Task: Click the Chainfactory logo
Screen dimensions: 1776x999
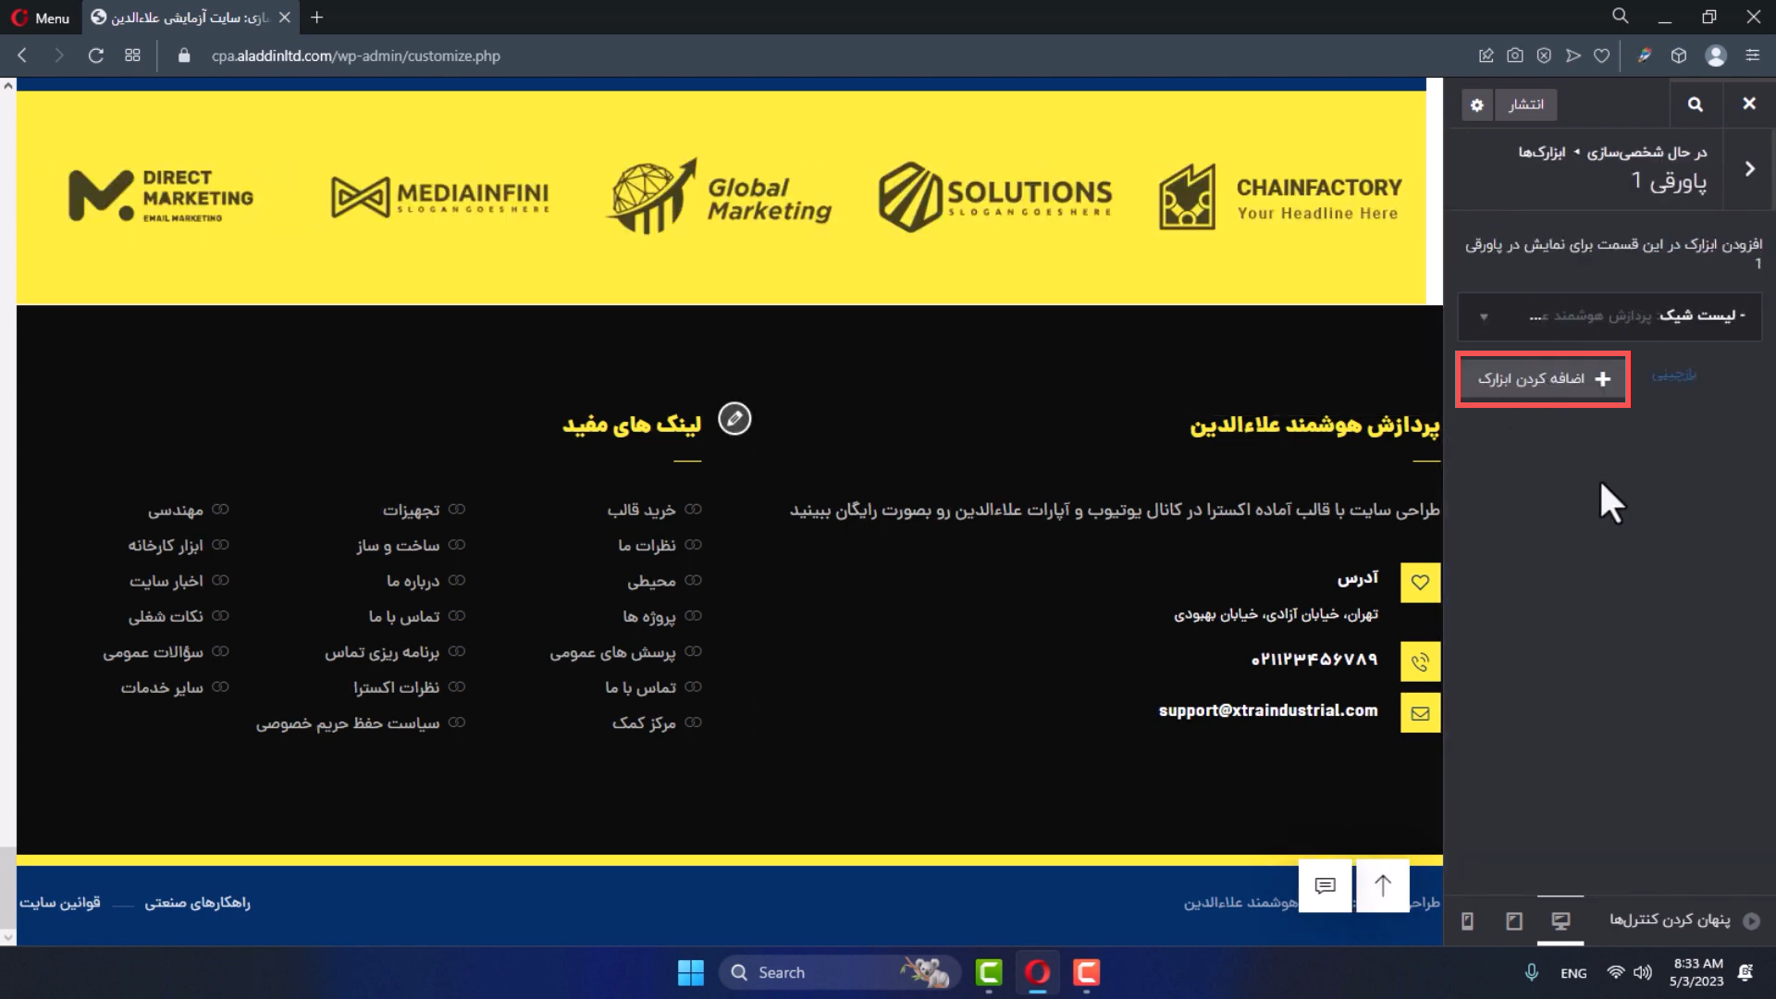Action: tap(1280, 197)
